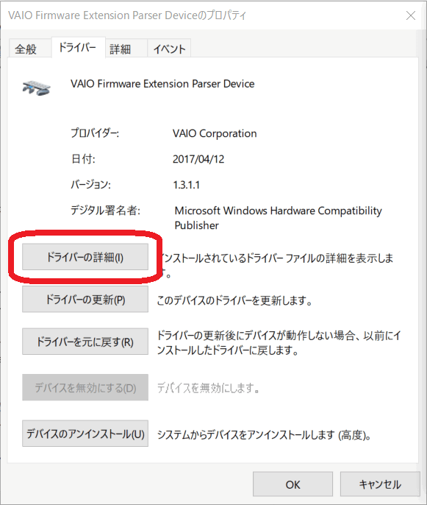The image size is (427, 505).
Task: Click description デバイスを無効にします。
Action: pyautogui.click(x=209, y=389)
